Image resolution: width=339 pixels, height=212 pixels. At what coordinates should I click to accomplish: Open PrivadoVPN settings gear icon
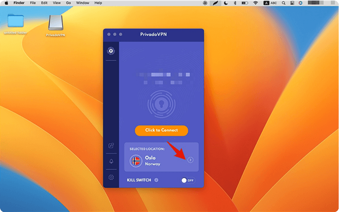click(111, 178)
